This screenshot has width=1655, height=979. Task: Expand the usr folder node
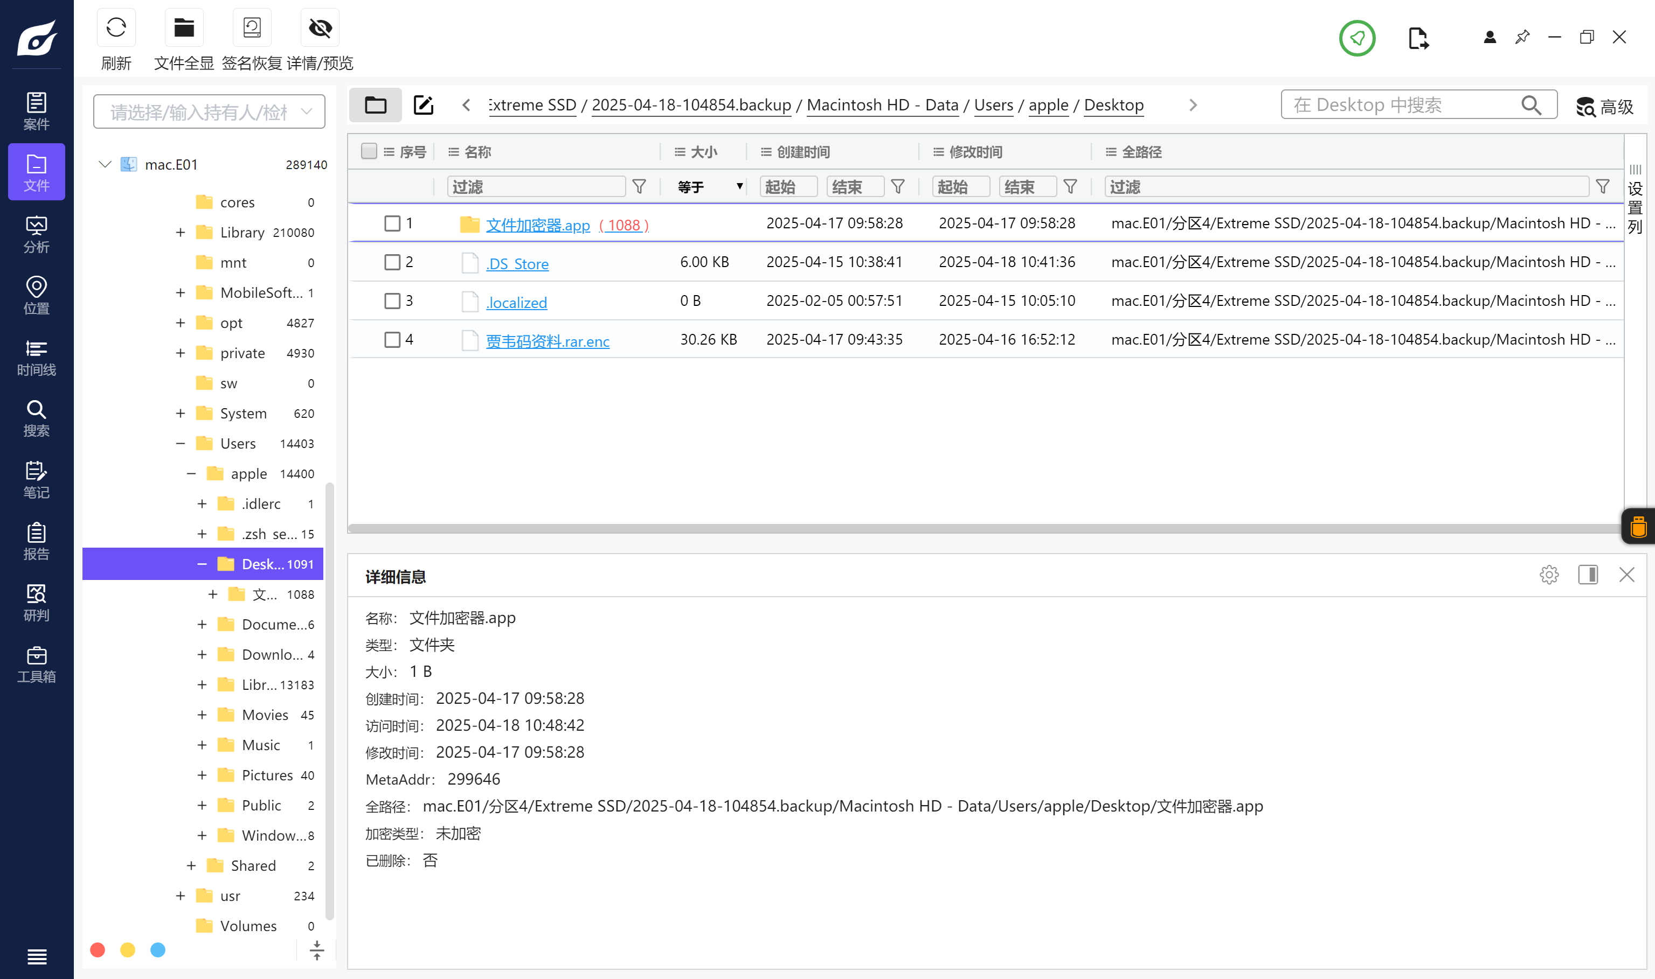(180, 896)
